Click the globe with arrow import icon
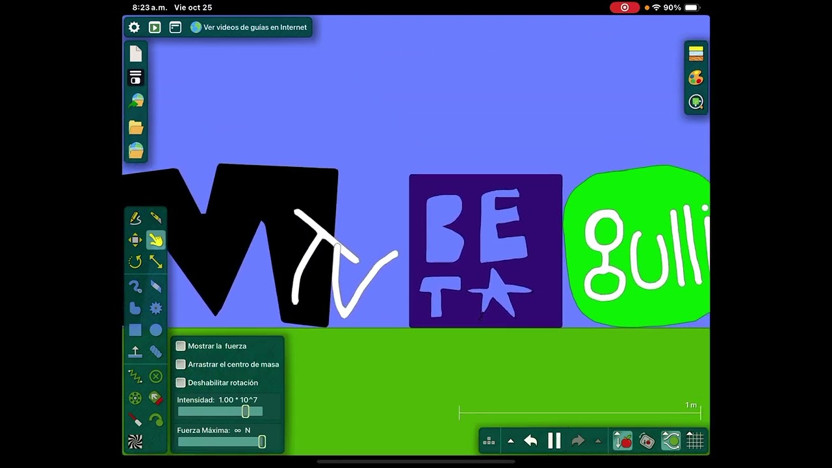Image resolution: width=832 pixels, height=468 pixels. click(x=136, y=101)
